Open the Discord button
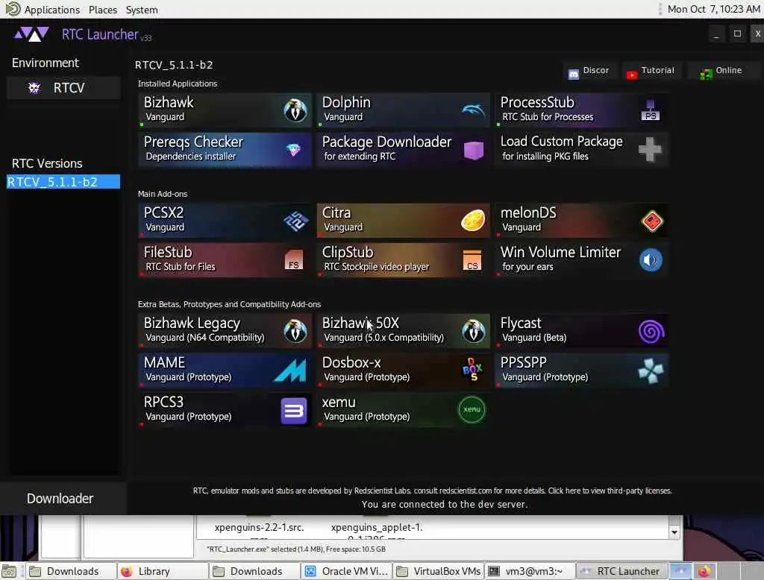This screenshot has height=580, width=764. point(589,71)
